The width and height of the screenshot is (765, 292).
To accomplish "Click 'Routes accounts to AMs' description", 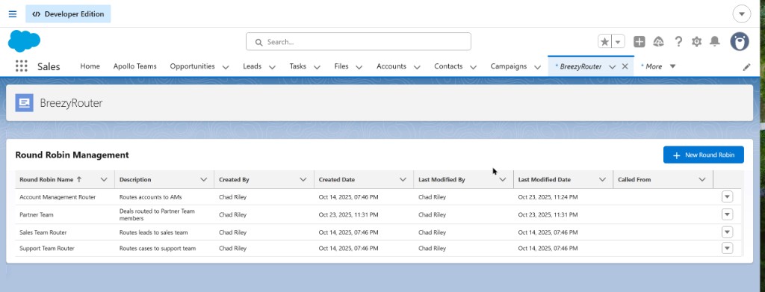I will [x=151, y=197].
